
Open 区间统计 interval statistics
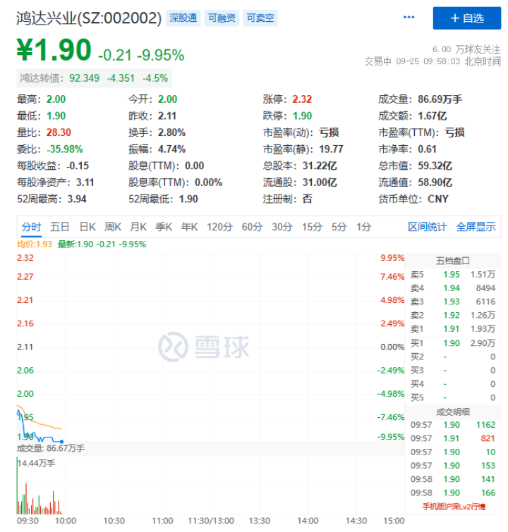tap(427, 227)
